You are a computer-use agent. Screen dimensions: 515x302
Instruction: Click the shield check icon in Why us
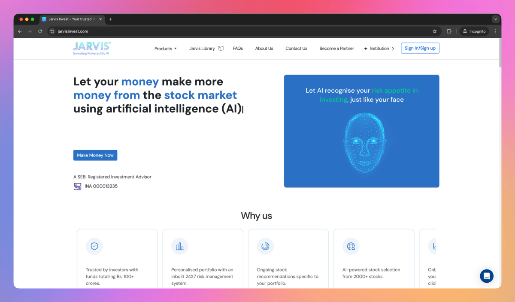click(x=94, y=246)
